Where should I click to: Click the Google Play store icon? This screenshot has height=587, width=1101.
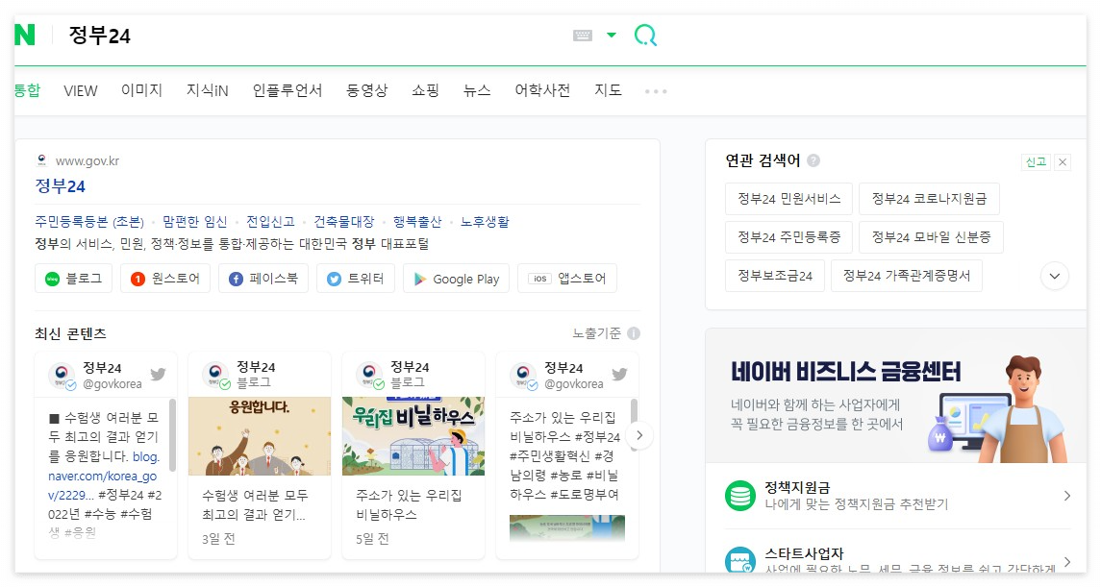point(420,279)
